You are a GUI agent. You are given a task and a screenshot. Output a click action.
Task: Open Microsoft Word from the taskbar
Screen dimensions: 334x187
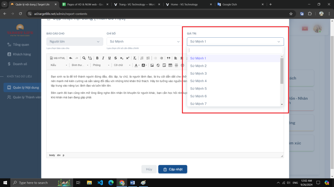[132, 182]
